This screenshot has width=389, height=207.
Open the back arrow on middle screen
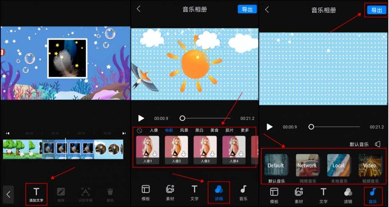[138, 9]
